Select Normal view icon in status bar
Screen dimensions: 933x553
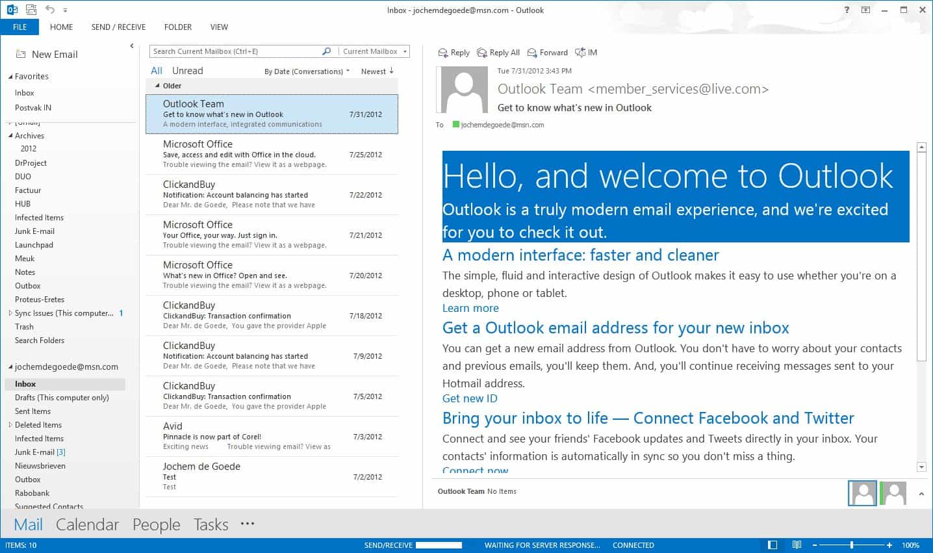point(772,545)
